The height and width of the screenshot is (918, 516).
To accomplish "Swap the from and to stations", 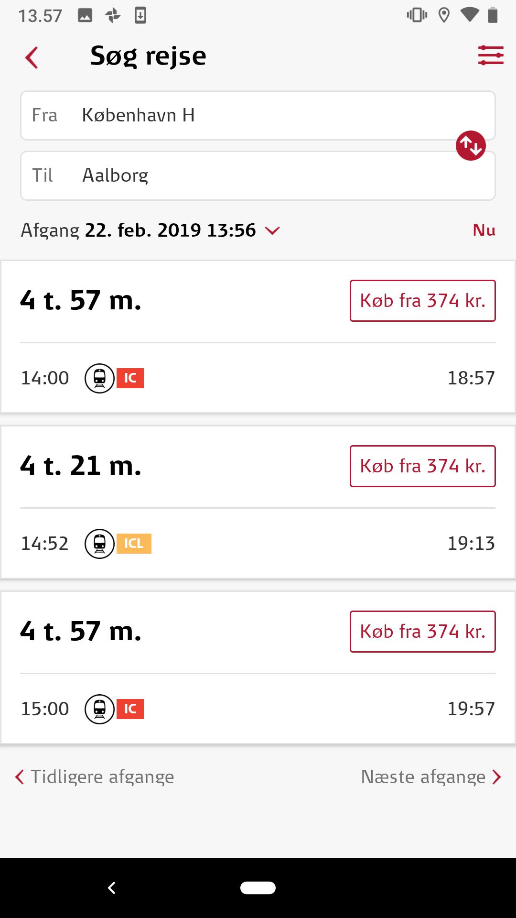I will (x=471, y=145).
